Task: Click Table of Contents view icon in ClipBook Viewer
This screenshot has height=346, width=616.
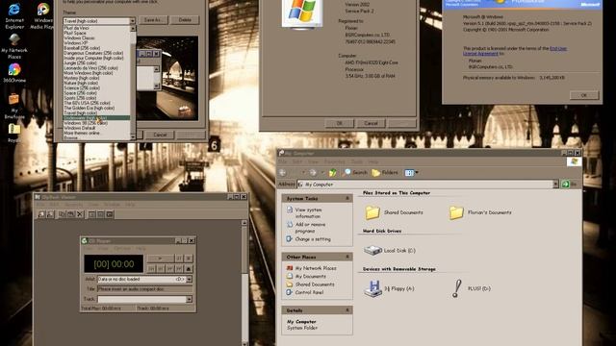Action: (x=91, y=214)
